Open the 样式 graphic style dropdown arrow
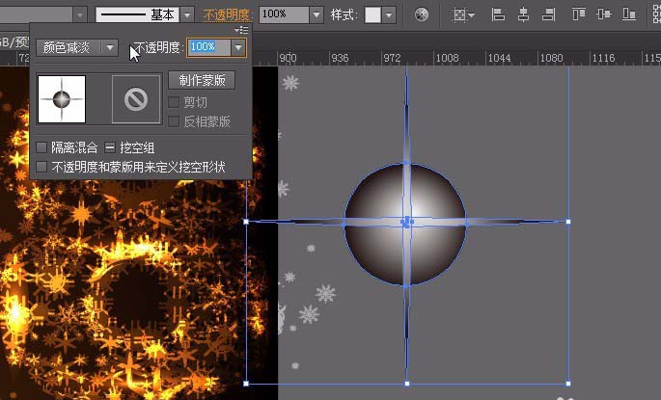 click(x=389, y=14)
